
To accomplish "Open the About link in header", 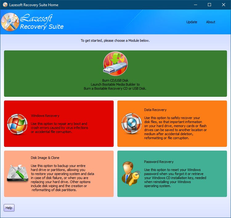I will (x=211, y=22).
